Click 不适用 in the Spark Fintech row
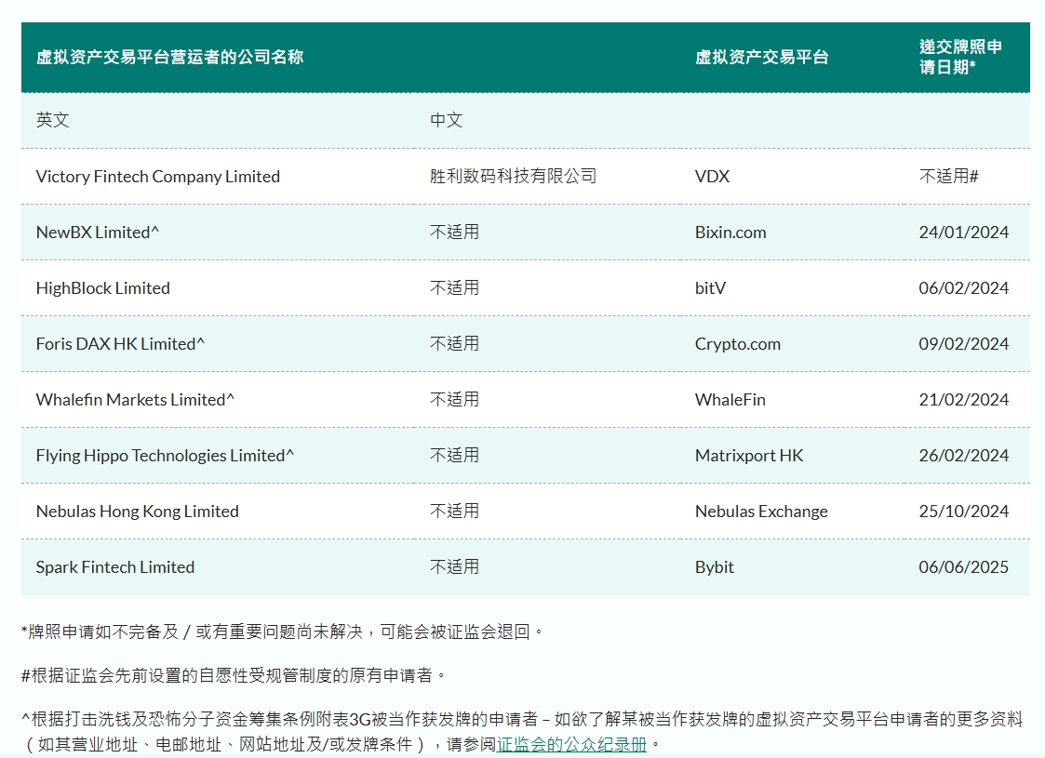This screenshot has height=758, width=1045. point(454,567)
